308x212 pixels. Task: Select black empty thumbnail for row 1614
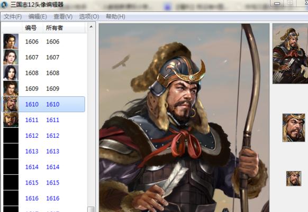coord(11,167)
